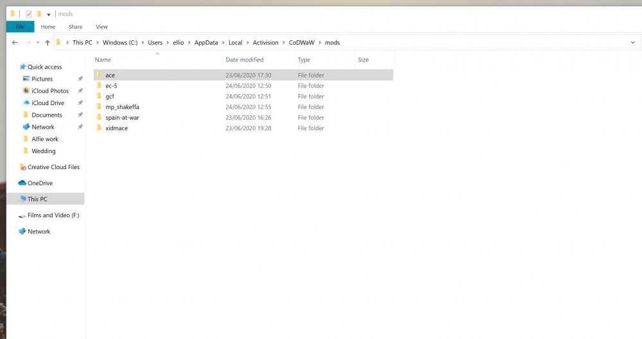
Task: Open OneDrive in the navigation pane
Action: point(39,183)
